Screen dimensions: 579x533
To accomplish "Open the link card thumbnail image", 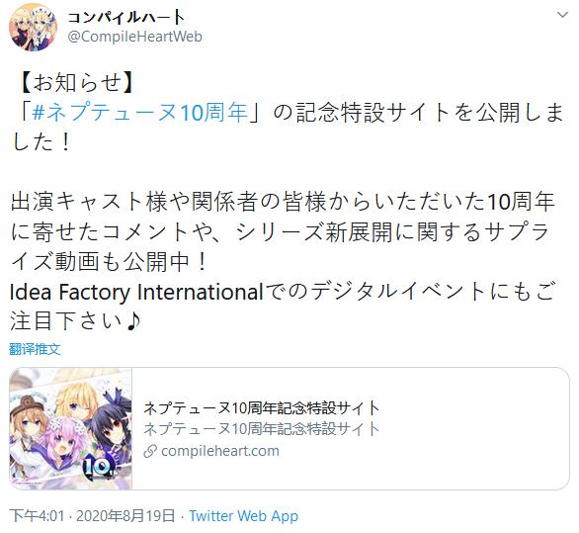I will click(x=70, y=429).
